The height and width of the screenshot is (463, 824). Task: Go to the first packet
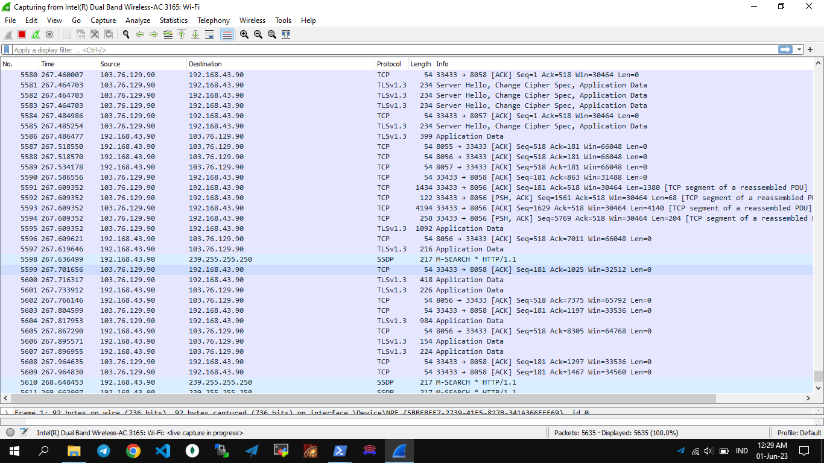click(x=182, y=34)
